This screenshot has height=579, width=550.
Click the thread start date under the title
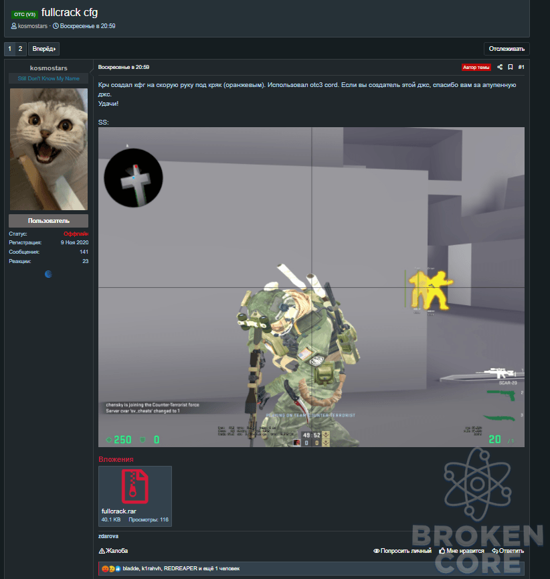(x=88, y=26)
